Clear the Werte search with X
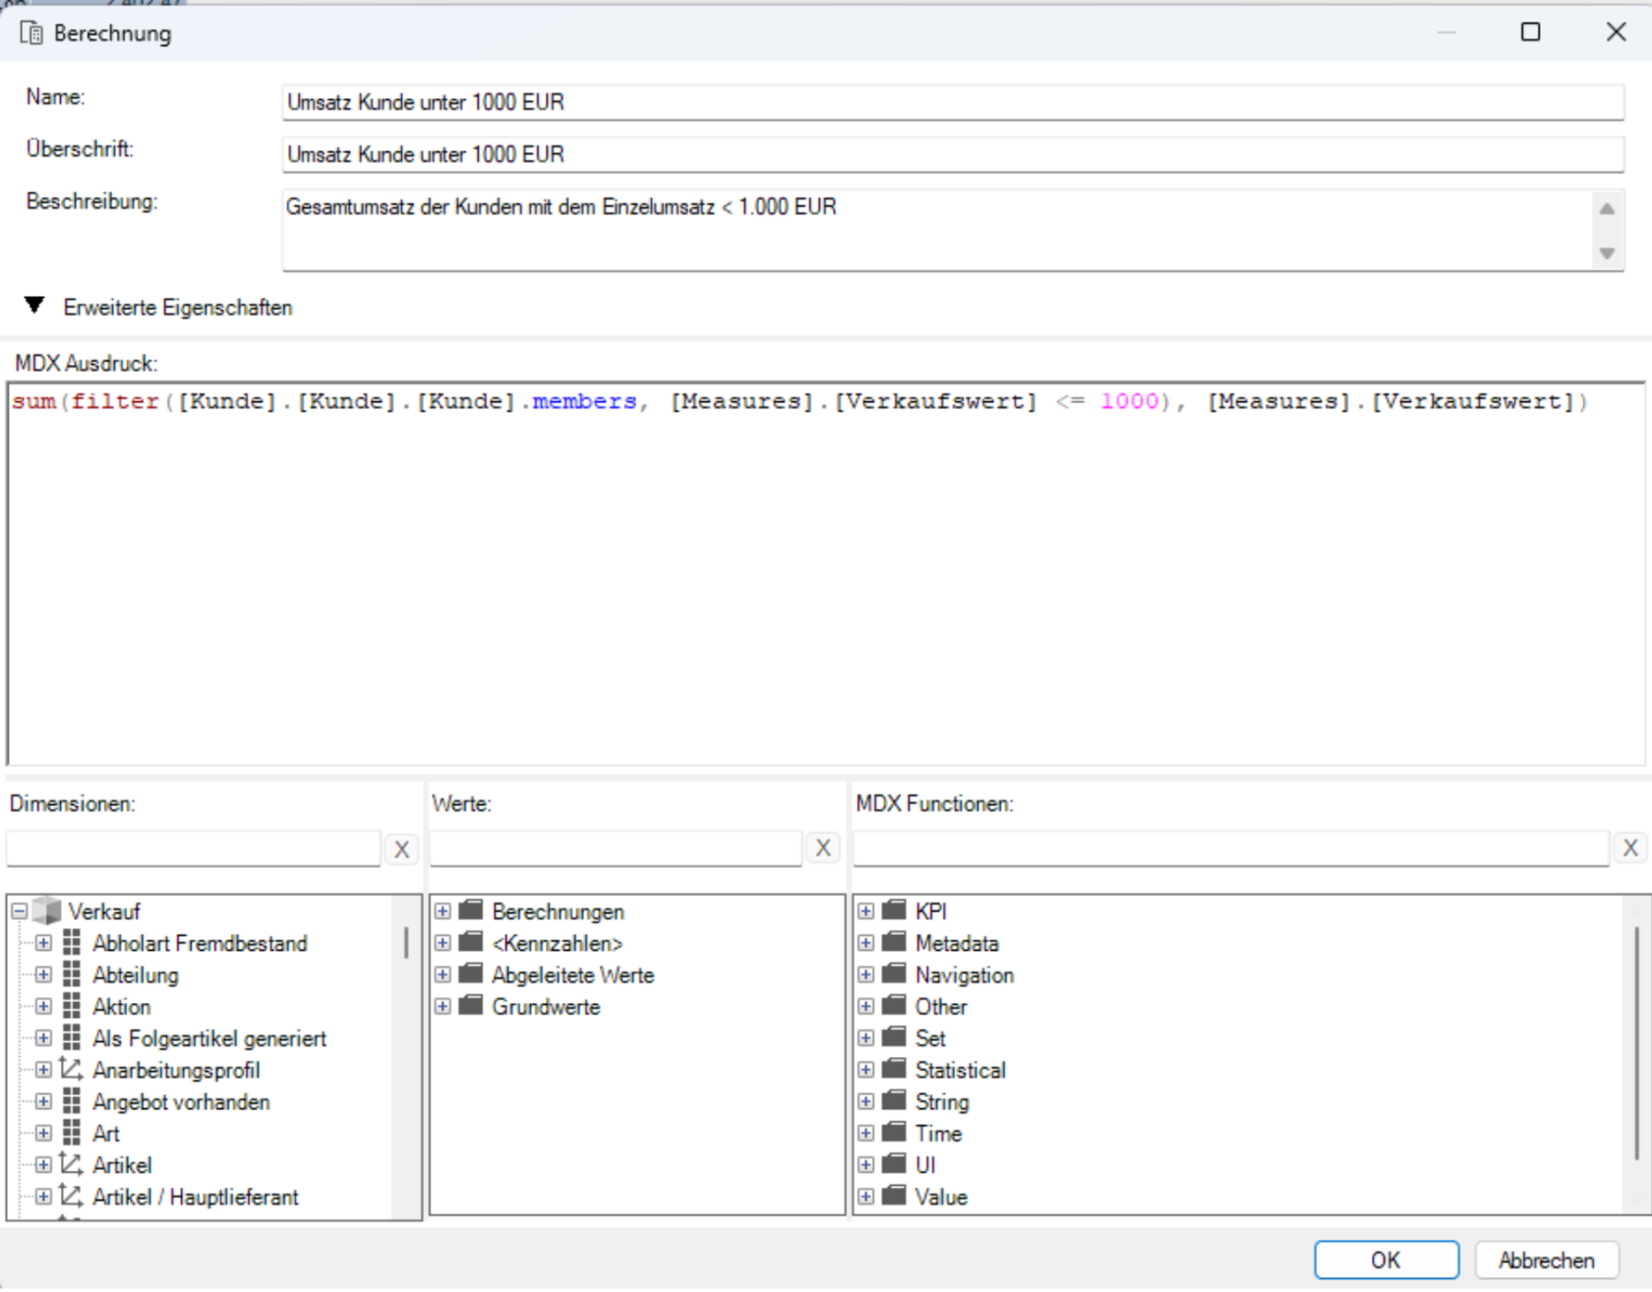This screenshot has height=1292, width=1652. click(x=823, y=849)
